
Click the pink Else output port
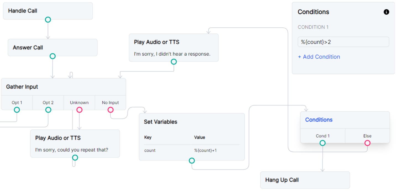(368, 143)
